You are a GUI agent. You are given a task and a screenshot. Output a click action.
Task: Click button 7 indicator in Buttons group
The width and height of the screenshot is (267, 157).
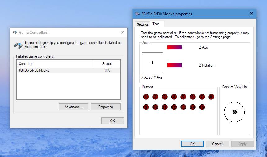point(202,97)
